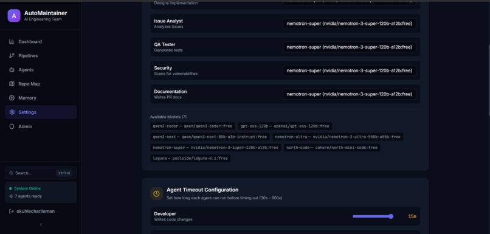Click the "Documentation" row label
Viewport: 490px width, 234px height.
[170, 92]
